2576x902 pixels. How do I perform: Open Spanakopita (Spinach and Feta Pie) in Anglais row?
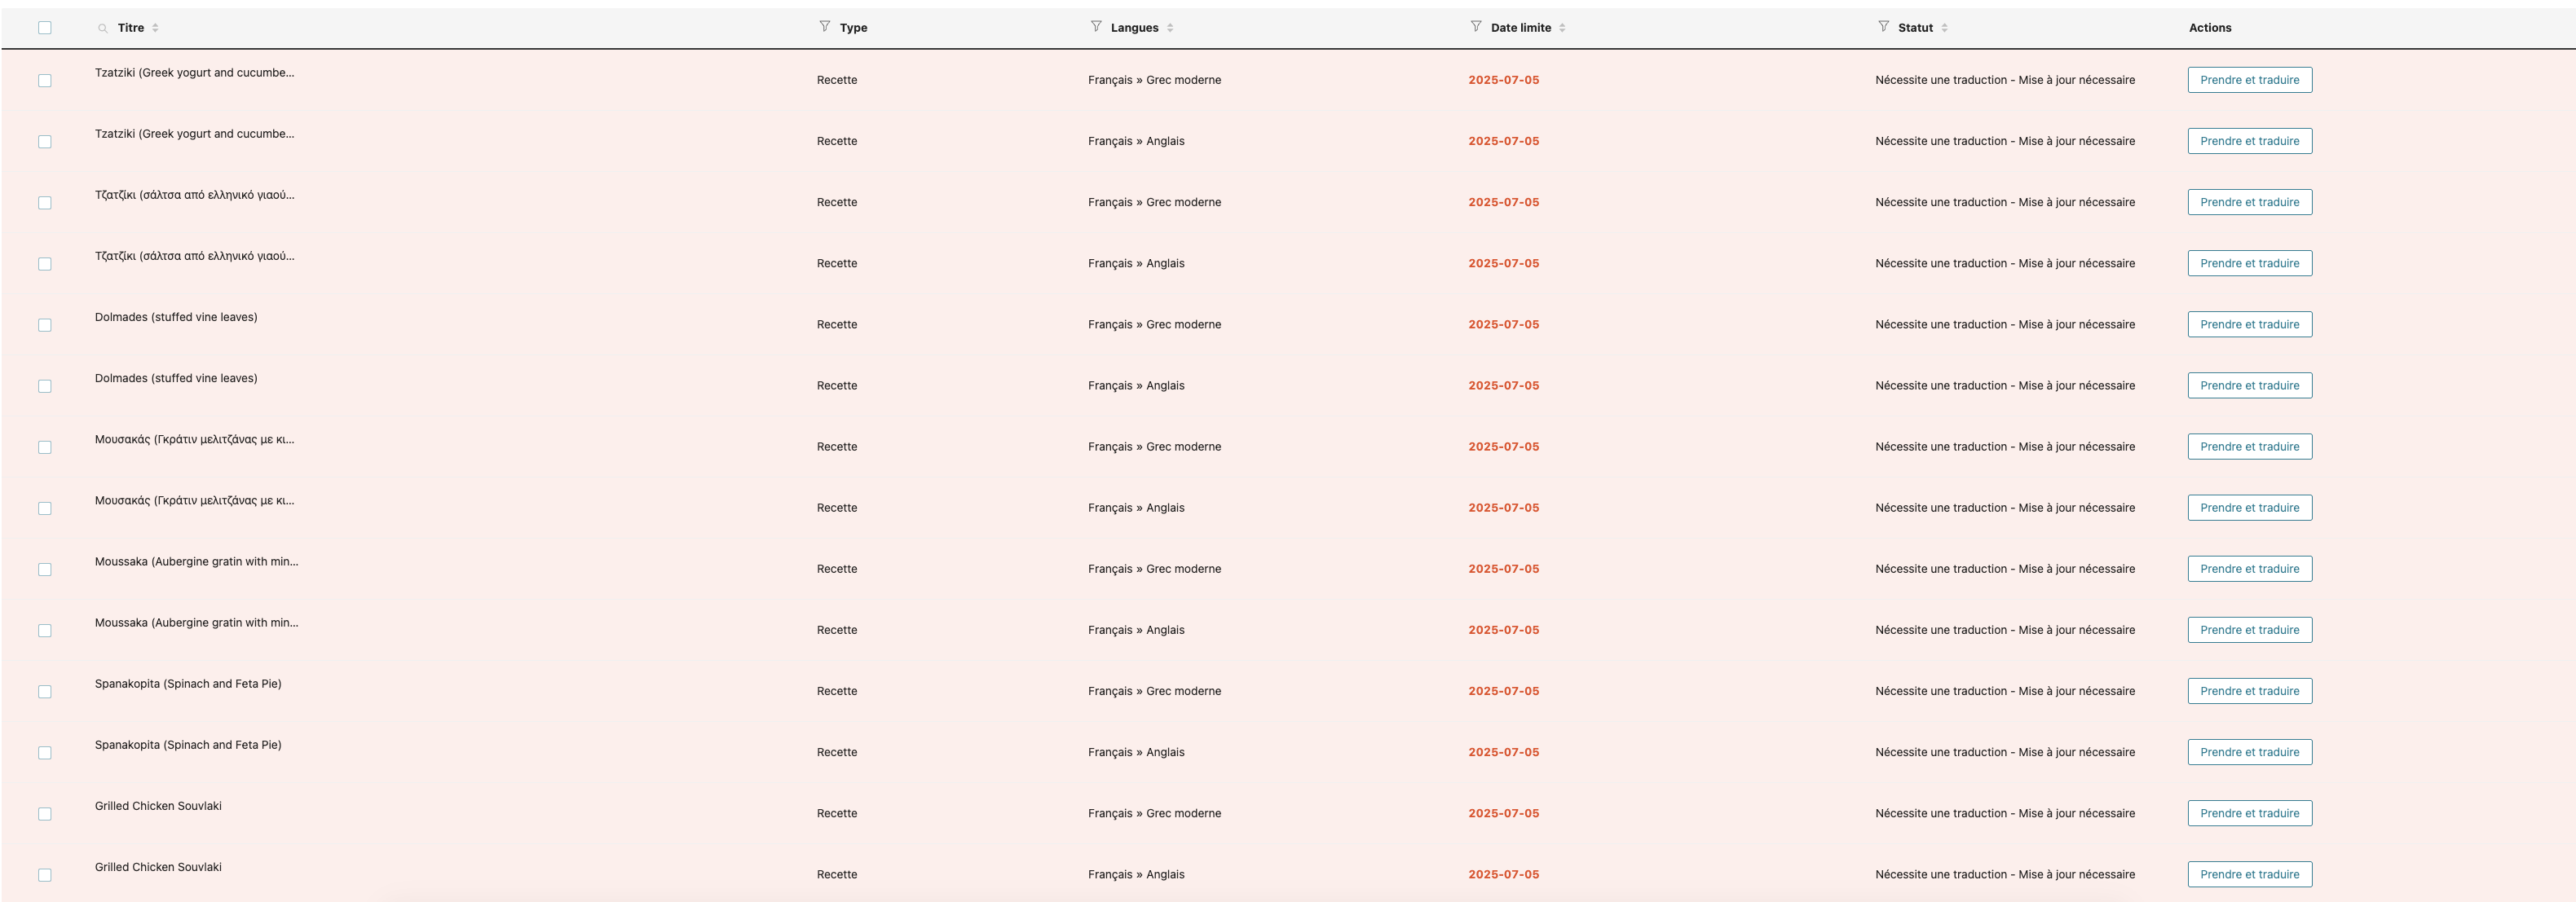tap(188, 745)
